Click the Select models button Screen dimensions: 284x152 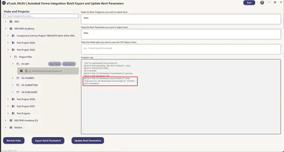pyautogui.click(x=55, y=64)
